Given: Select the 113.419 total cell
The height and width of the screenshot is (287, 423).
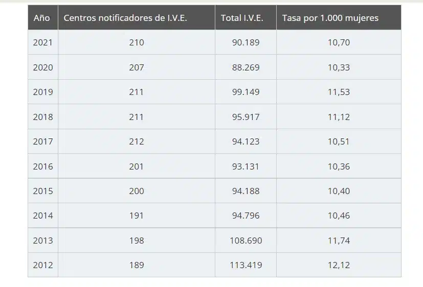Looking at the screenshot, I should 246,265.
